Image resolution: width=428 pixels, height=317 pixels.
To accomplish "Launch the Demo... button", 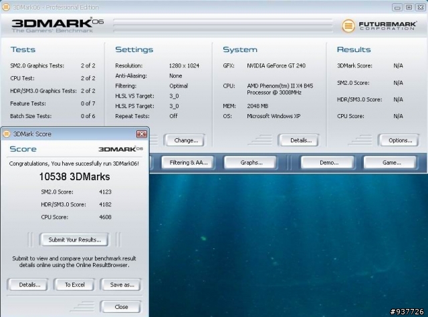I will coord(328,163).
